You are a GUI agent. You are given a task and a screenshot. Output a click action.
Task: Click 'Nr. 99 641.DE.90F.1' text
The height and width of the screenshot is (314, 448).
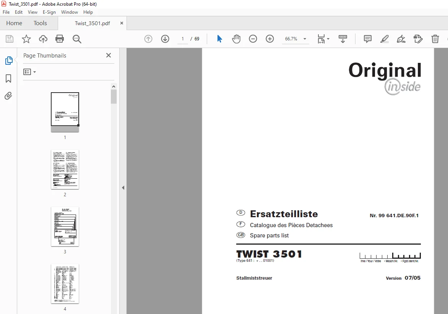(x=394, y=216)
